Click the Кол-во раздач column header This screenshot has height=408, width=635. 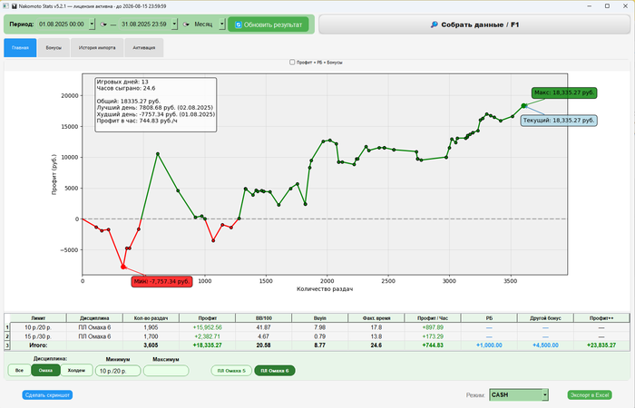point(151,318)
